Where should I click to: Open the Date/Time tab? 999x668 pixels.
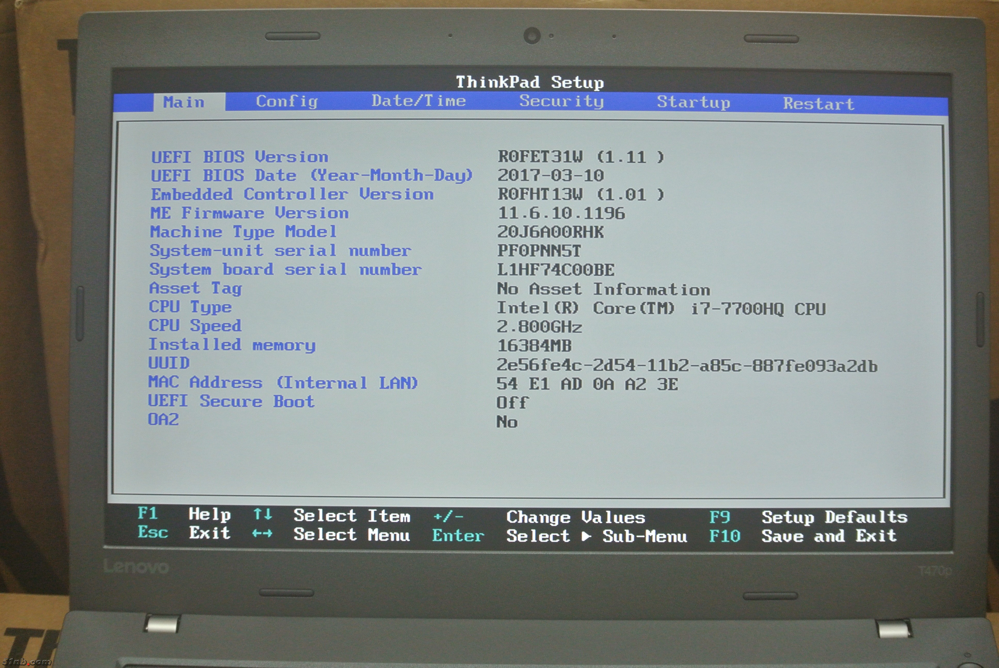(x=418, y=101)
